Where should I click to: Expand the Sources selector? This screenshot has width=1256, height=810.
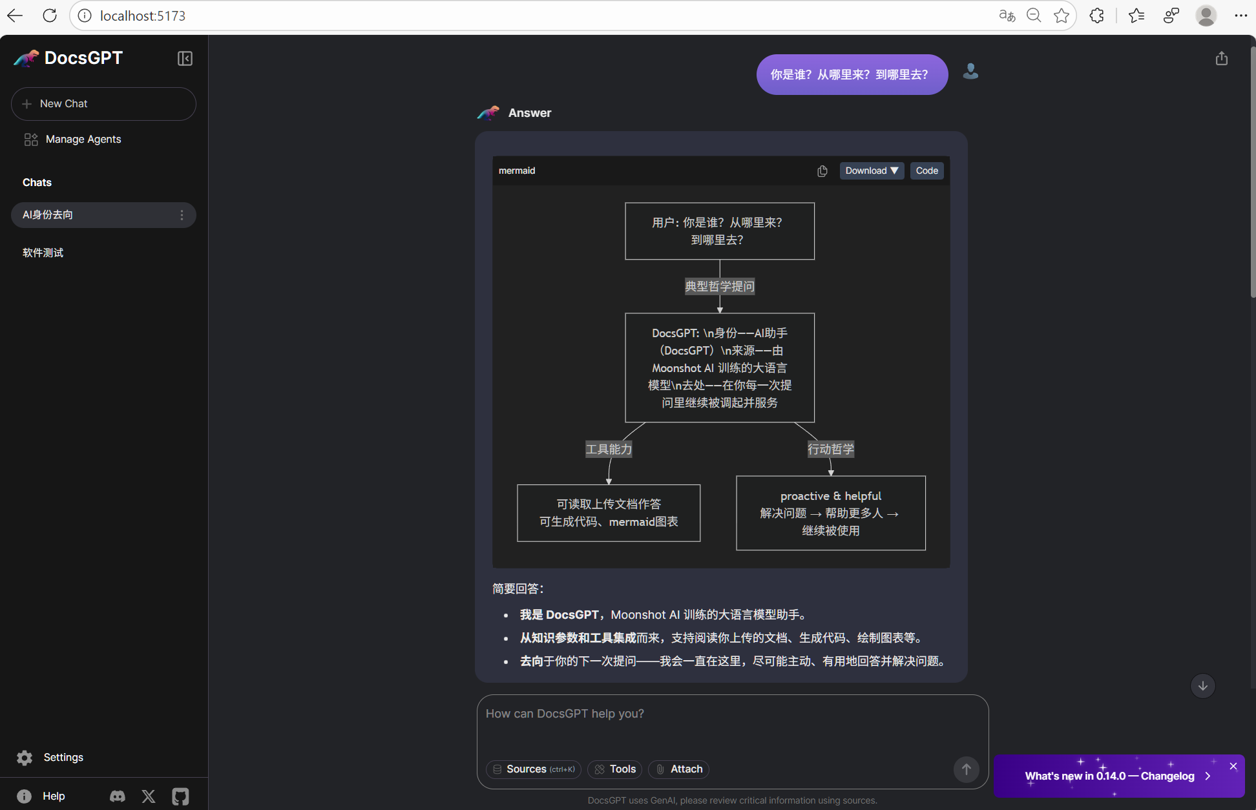coord(533,769)
